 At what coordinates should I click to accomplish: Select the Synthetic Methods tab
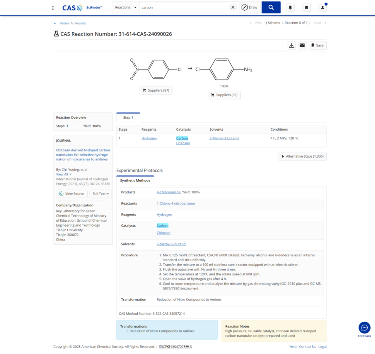(135, 181)
